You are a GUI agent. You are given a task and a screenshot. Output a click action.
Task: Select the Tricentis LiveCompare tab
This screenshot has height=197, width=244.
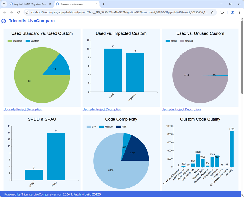point(75,4)
